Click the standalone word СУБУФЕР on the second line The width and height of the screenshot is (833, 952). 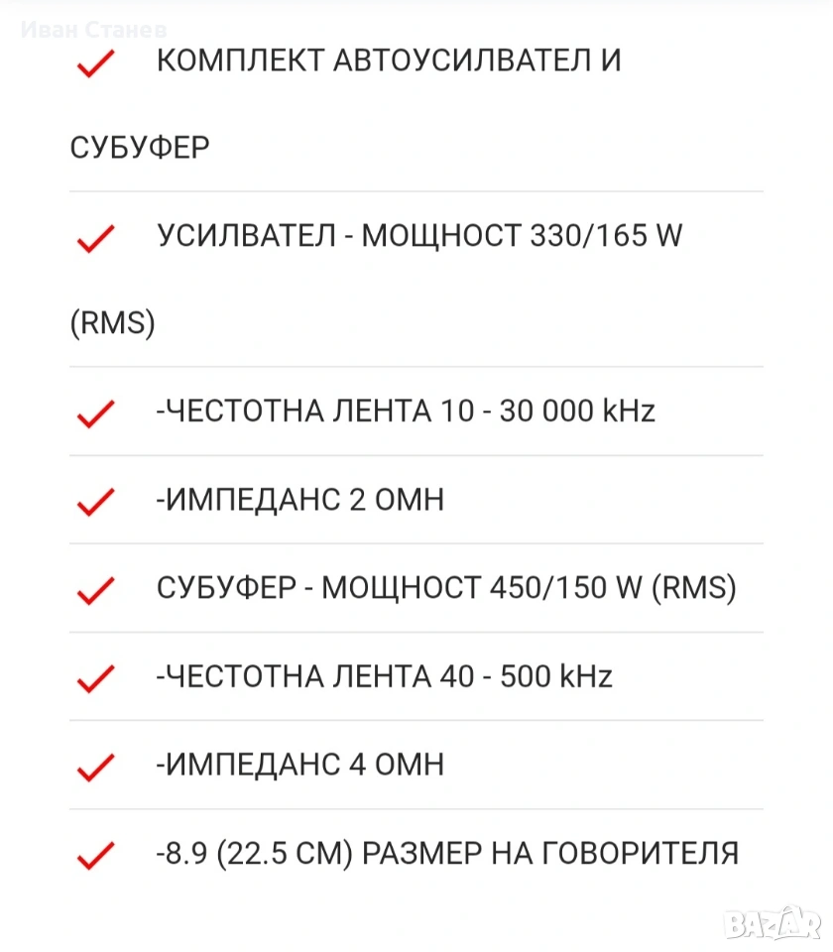point(140,149)
